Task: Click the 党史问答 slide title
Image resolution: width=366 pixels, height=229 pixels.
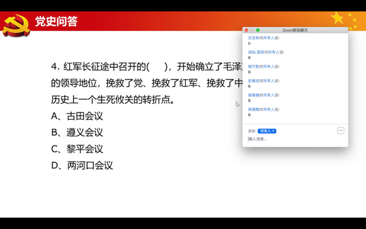Action: (x=56, y=21)
